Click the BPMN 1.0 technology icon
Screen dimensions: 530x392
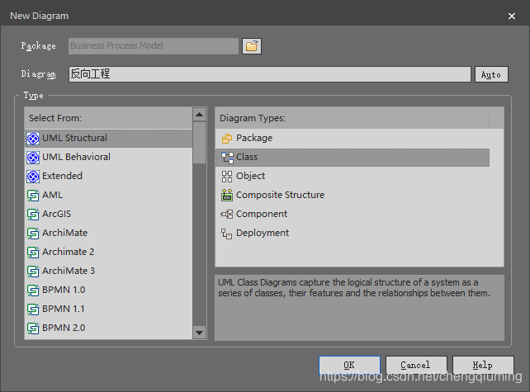(33, 290)
